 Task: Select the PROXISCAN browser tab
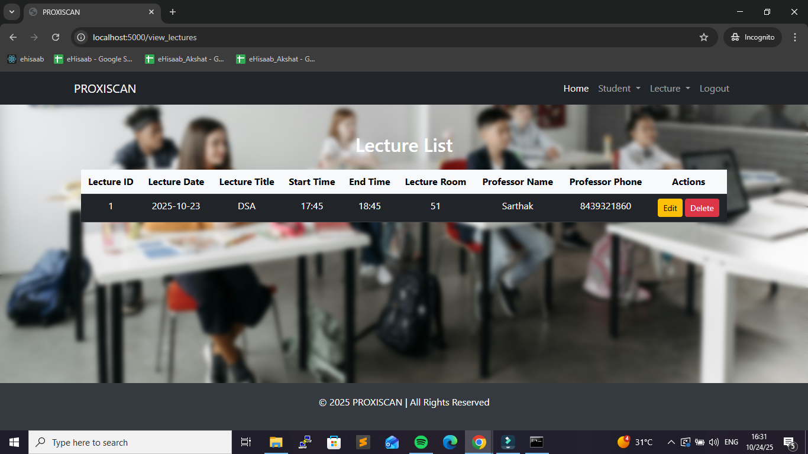(89, 12)
